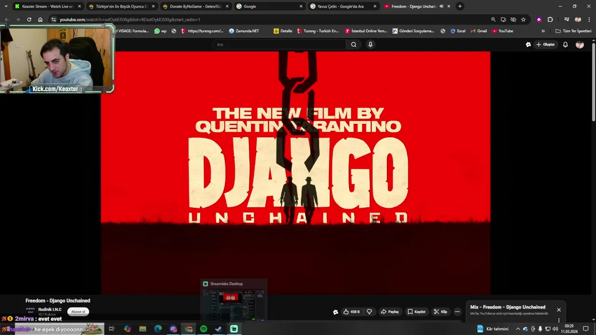Viewport: 596px width, 335px height.
Task: Close the Mix playlist panel
Action: click(x=559, y=310)
